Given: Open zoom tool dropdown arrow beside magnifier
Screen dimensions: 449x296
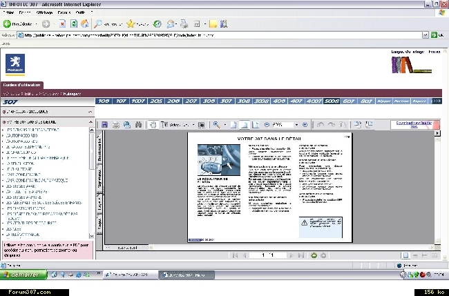Looking at the screenshot, I should coord(225,125).
